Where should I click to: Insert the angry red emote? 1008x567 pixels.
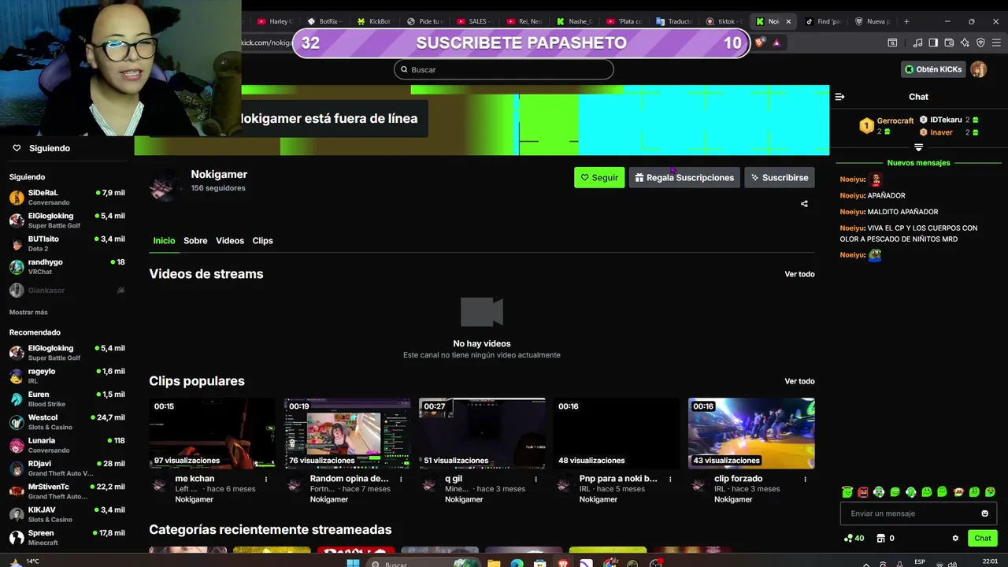click(863, 492)
